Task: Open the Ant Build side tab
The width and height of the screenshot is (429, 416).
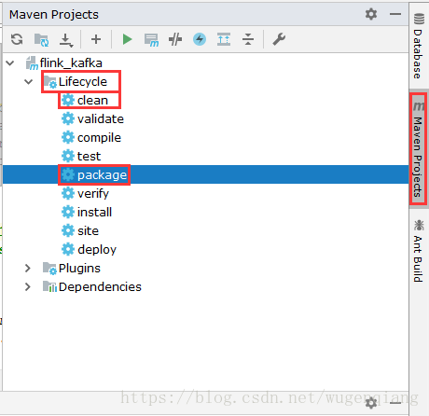Action: coord(419,251)
